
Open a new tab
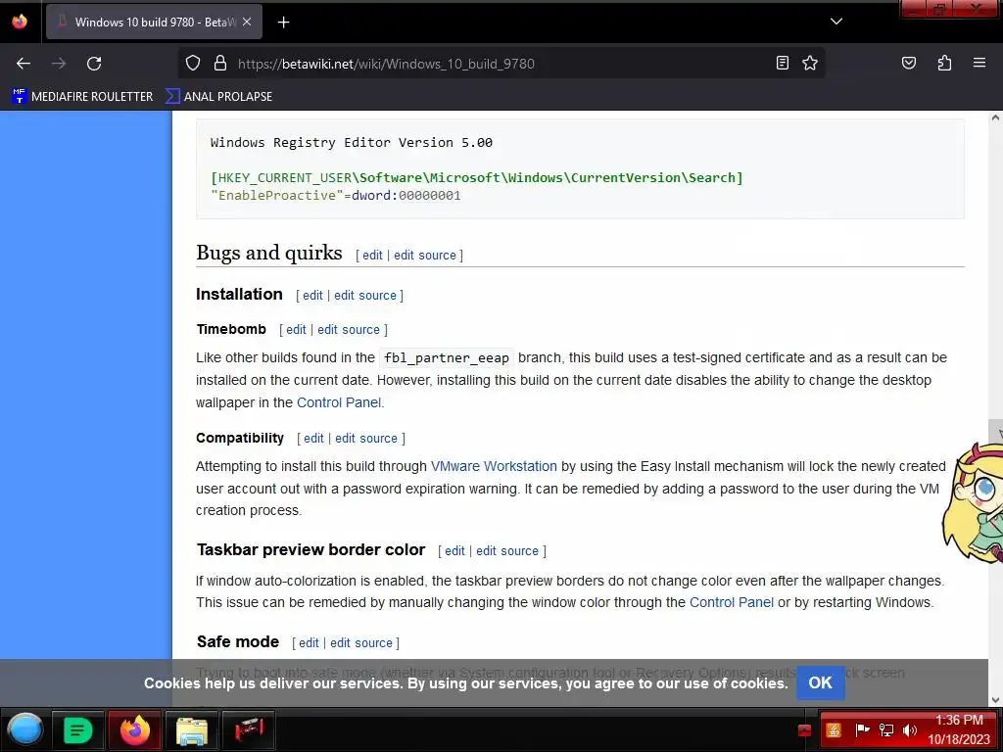(283, 23)
